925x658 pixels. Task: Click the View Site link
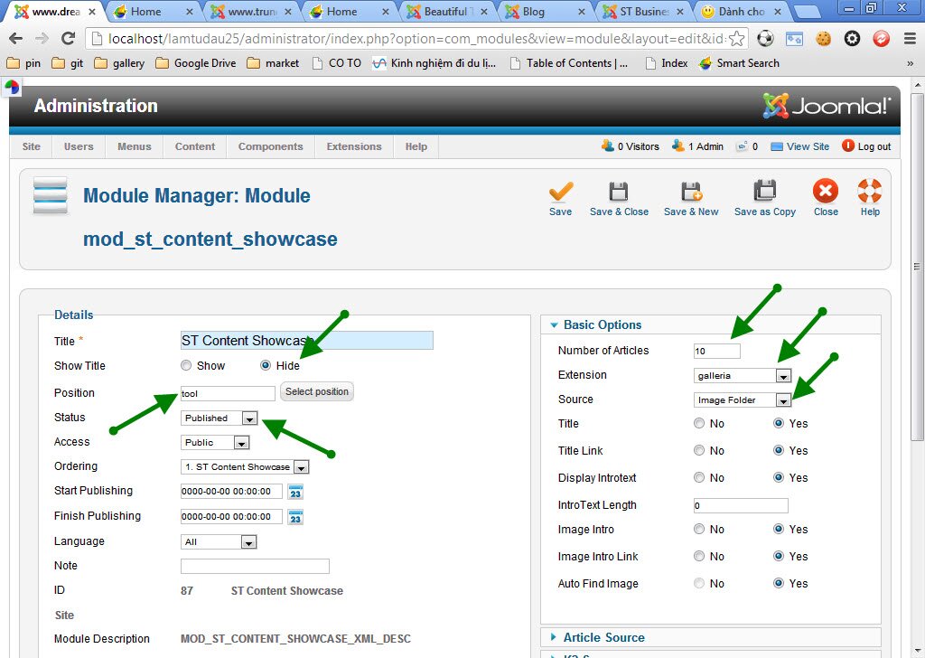tap(807, 146)
